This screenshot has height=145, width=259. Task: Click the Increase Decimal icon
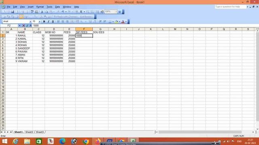pos(90,21)
